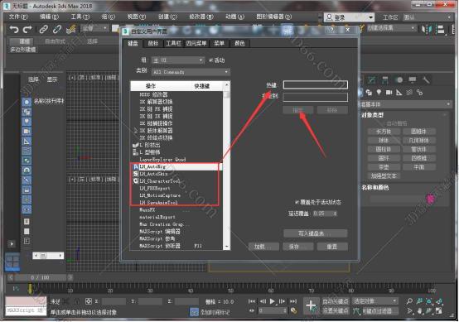The width and height of the screenshot is (459, 322).
Task: Click the viewport layout tab thumbnail
Action: pos(12,262)
